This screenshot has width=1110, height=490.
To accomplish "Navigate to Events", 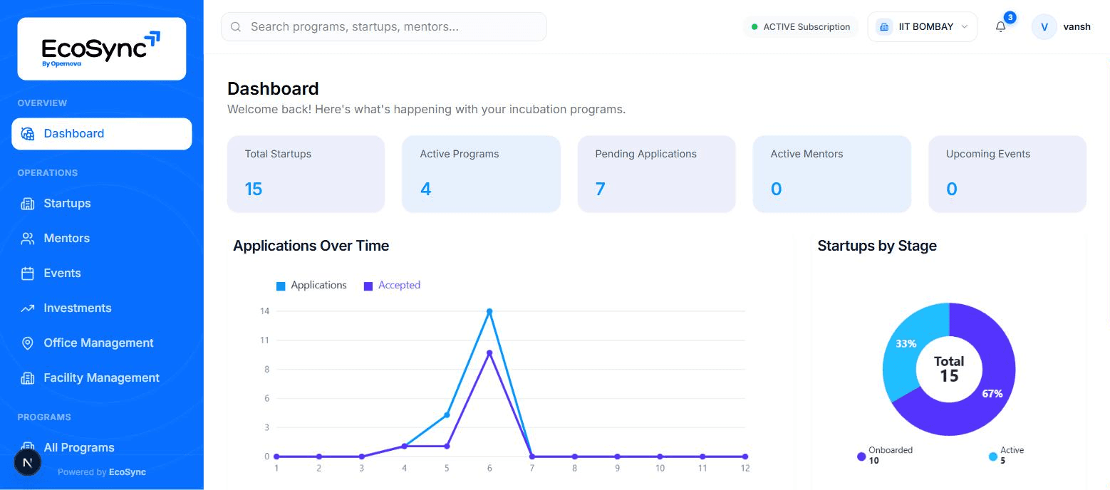I will tap(102, 273).
